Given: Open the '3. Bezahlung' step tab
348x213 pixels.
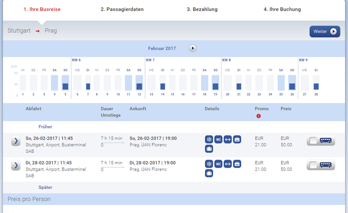Looking at the screenshot, I should click(x=202, y=9).
